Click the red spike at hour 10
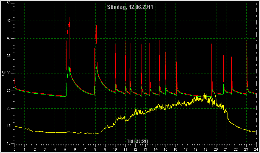Image resolution: width=260 pixels, height=153 pixels. (115, 44)
